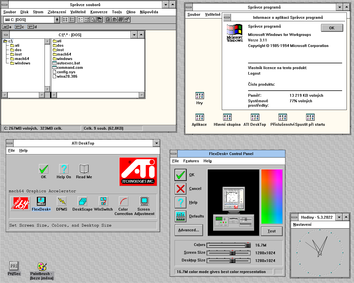Image resolution: width=354 pixels, height=283 pixels.
Task: Switch to drive d in drive bar
Action: coord(32,27)
